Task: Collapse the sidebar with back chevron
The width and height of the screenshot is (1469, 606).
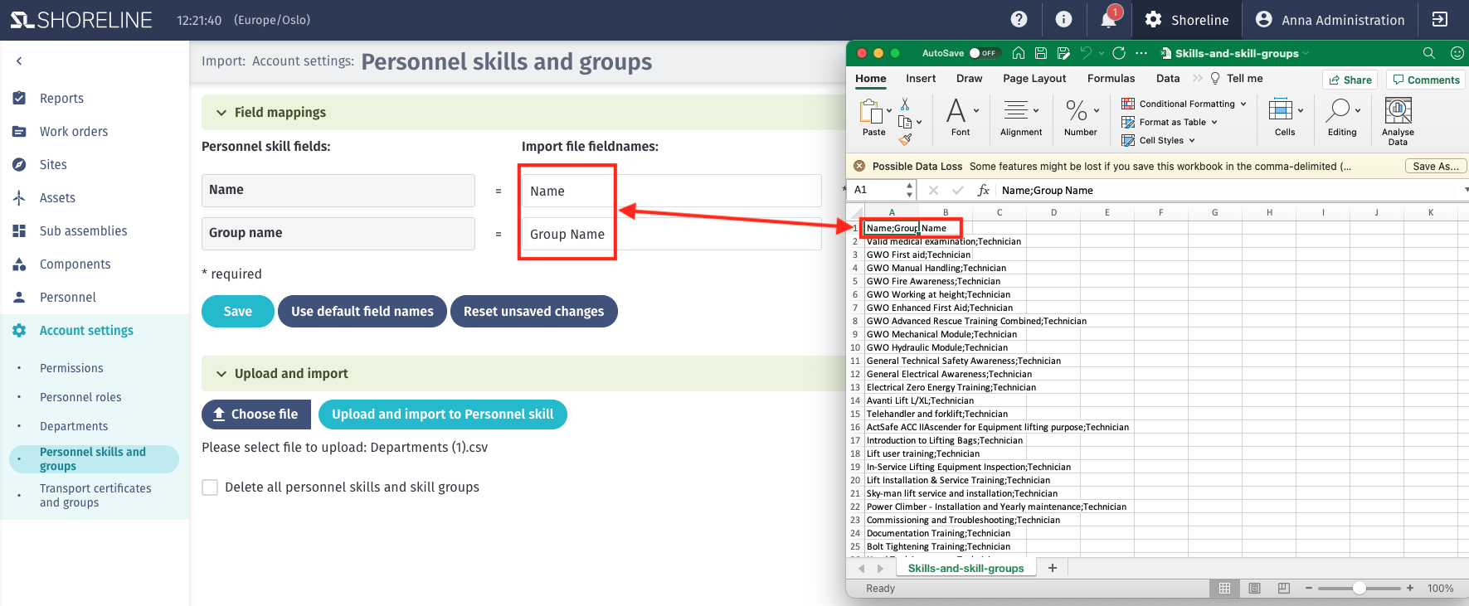Action: [x=19, y=61]
